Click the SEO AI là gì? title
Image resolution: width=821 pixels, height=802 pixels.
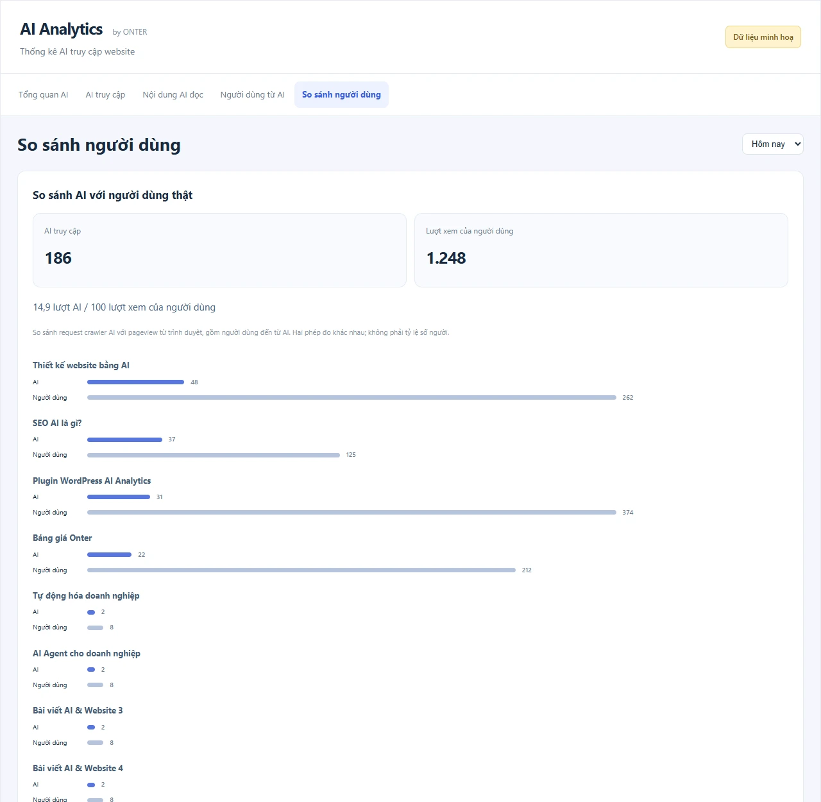(x=57, y=423)
